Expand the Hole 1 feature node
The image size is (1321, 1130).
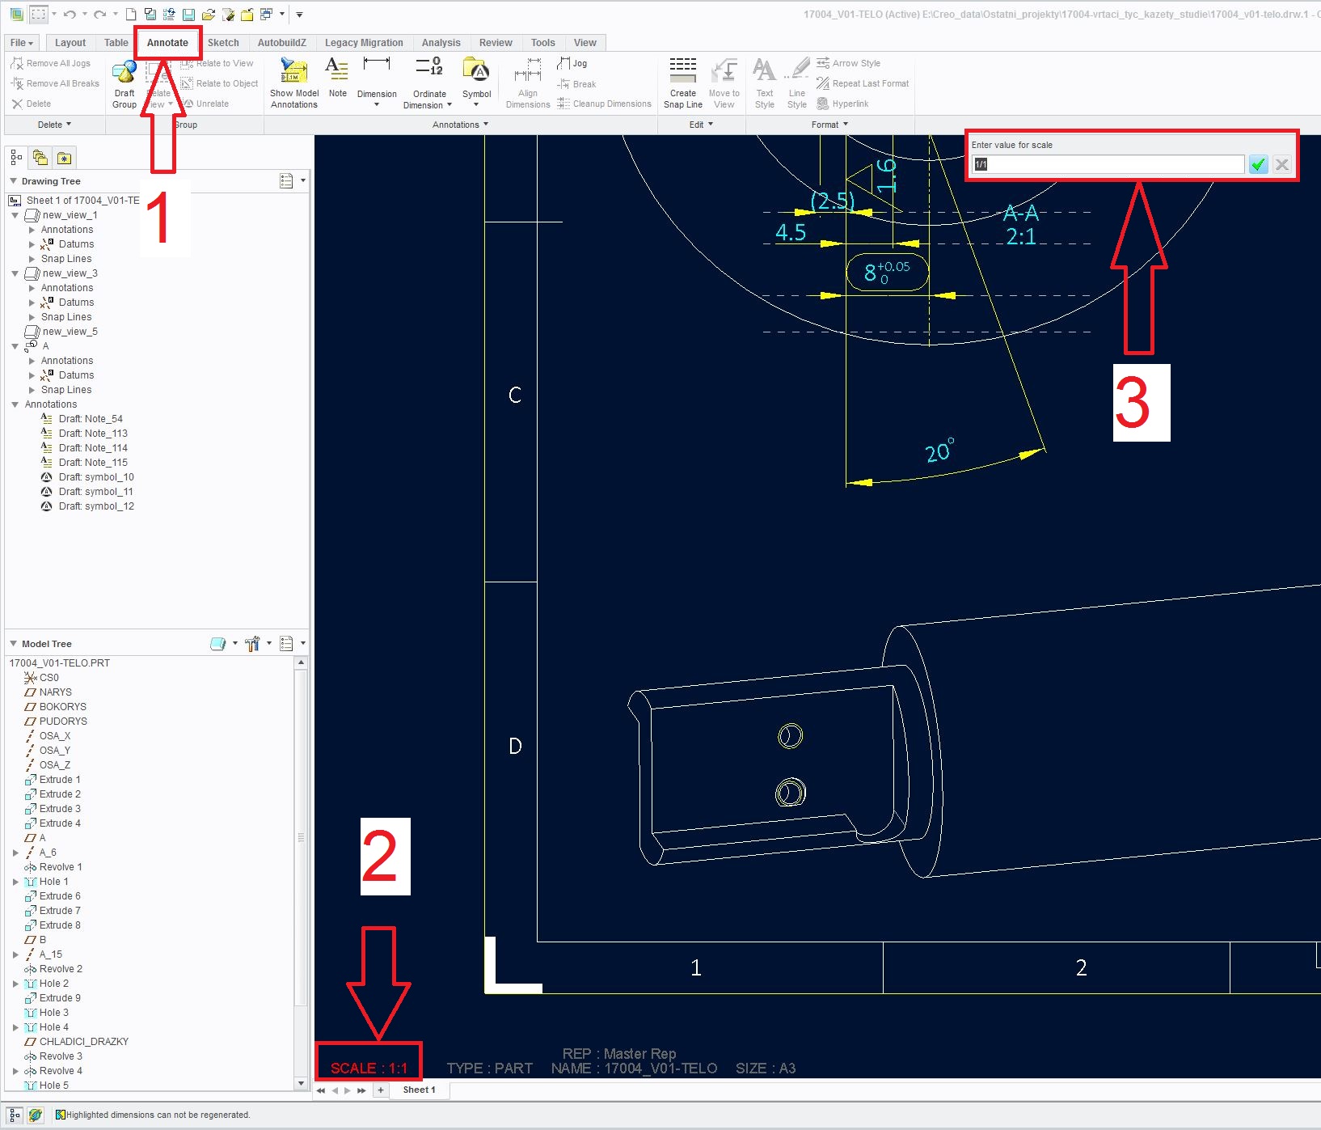coord(15,882)
